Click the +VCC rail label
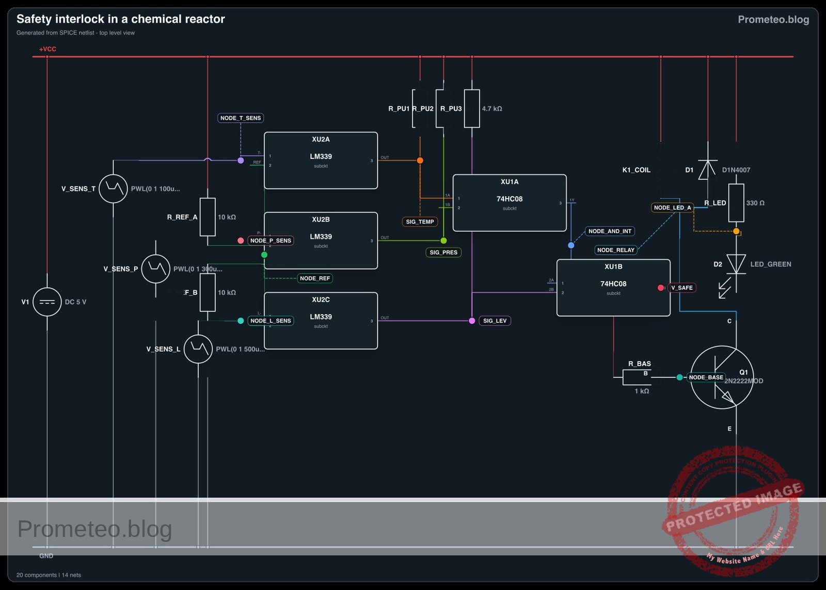This screenshot has height=590, width=826. 47,49
